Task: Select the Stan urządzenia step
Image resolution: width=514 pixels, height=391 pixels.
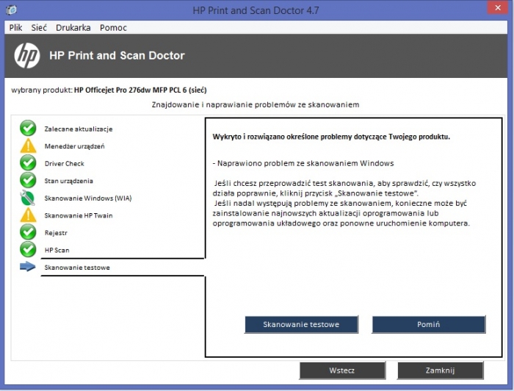Action: 68,181
